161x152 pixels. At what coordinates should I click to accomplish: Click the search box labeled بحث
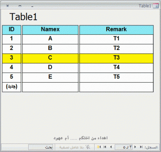click(x=41, y=147)
